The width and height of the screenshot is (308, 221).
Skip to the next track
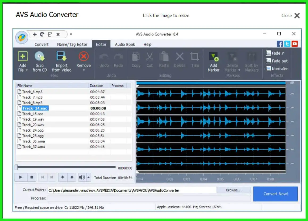[x=51, y=177]
